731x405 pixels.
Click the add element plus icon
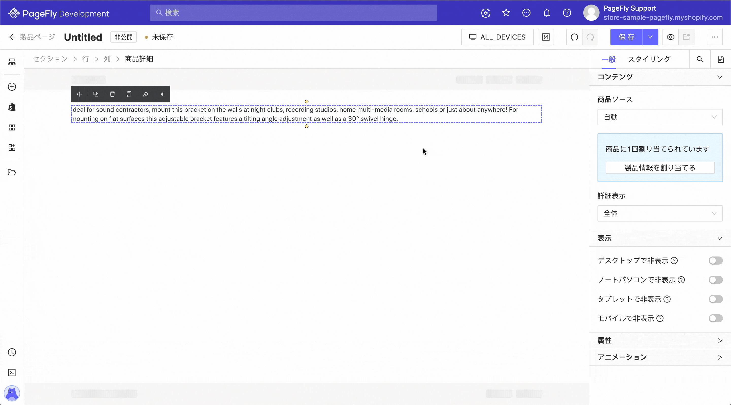[12, 87]
